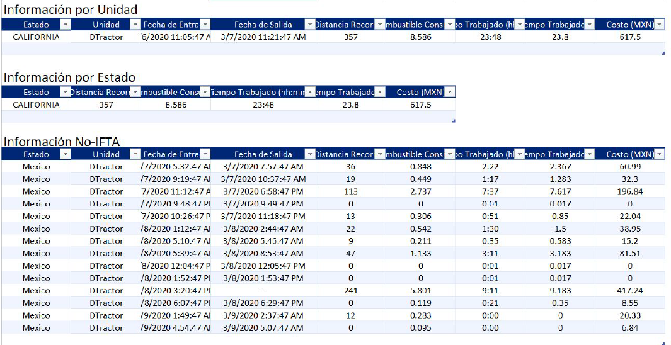Viewport: 671px width, 345px height.
Task: Open decimal Tiempo Trabajado filter in Información por Unidad
Action: pos(589,25)
